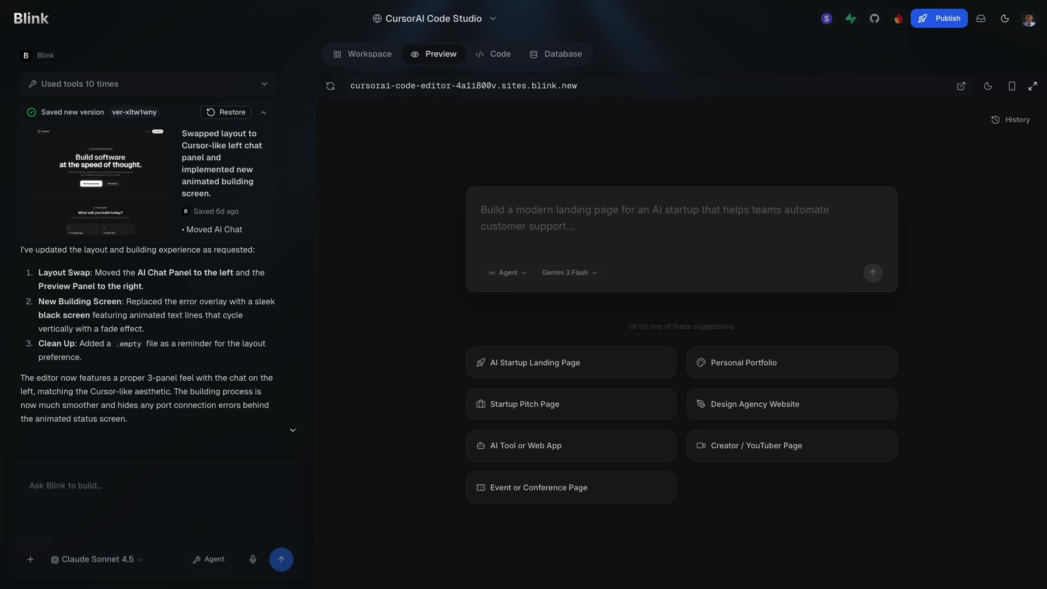Open preview in a new tab icon
The width and height of the screenshot is (1047, 589).
(x=961, y=86)
